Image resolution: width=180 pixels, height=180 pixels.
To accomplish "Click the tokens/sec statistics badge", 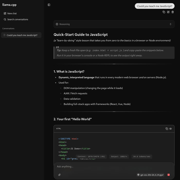I will tap(142, 157).
